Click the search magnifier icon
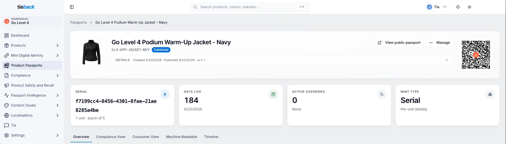The width and height of the screenshot is (506, 144). pos(195,7)
